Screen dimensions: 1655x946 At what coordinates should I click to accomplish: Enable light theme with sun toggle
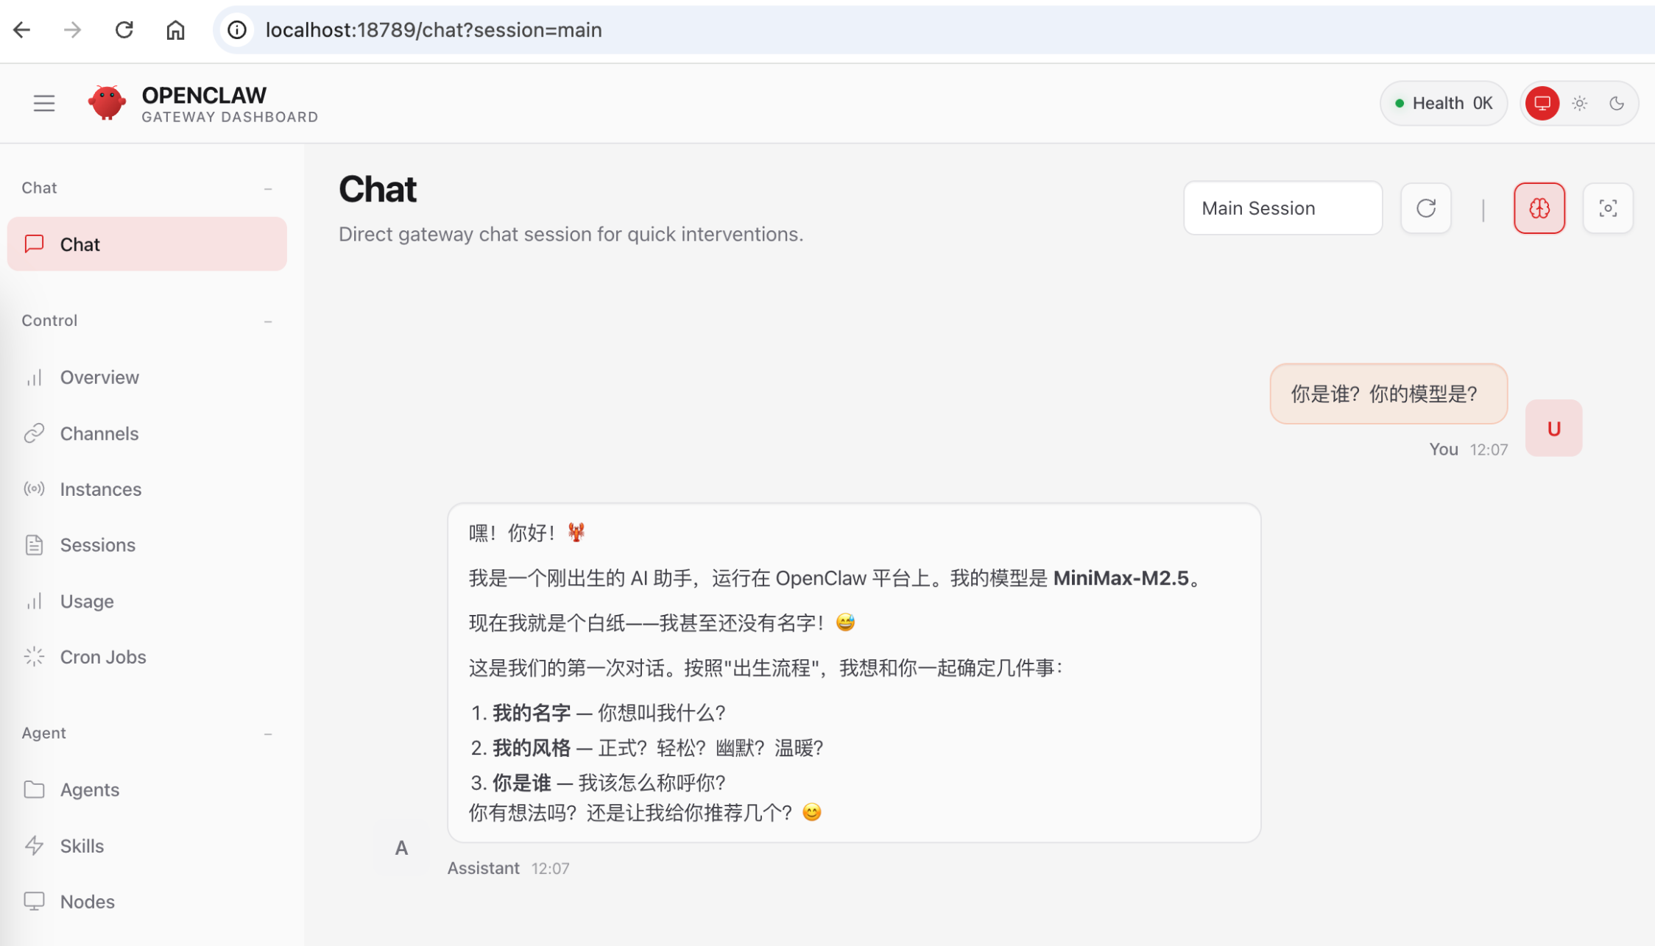coord(1580,103)
